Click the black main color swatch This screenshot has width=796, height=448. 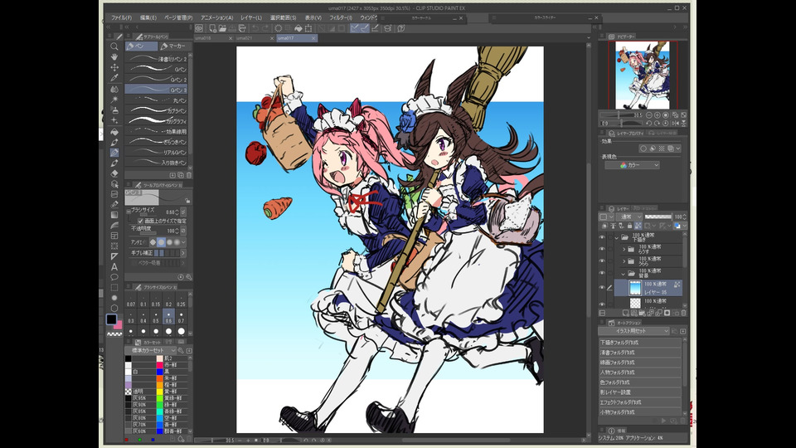coord(111,319)
